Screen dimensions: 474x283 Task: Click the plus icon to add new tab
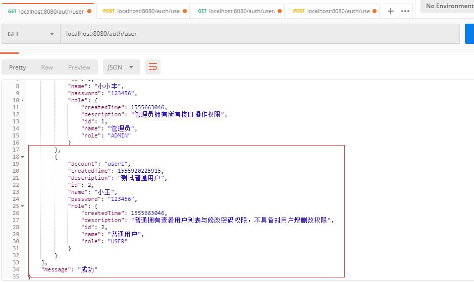pyautogui.click(x=390, y=11)
